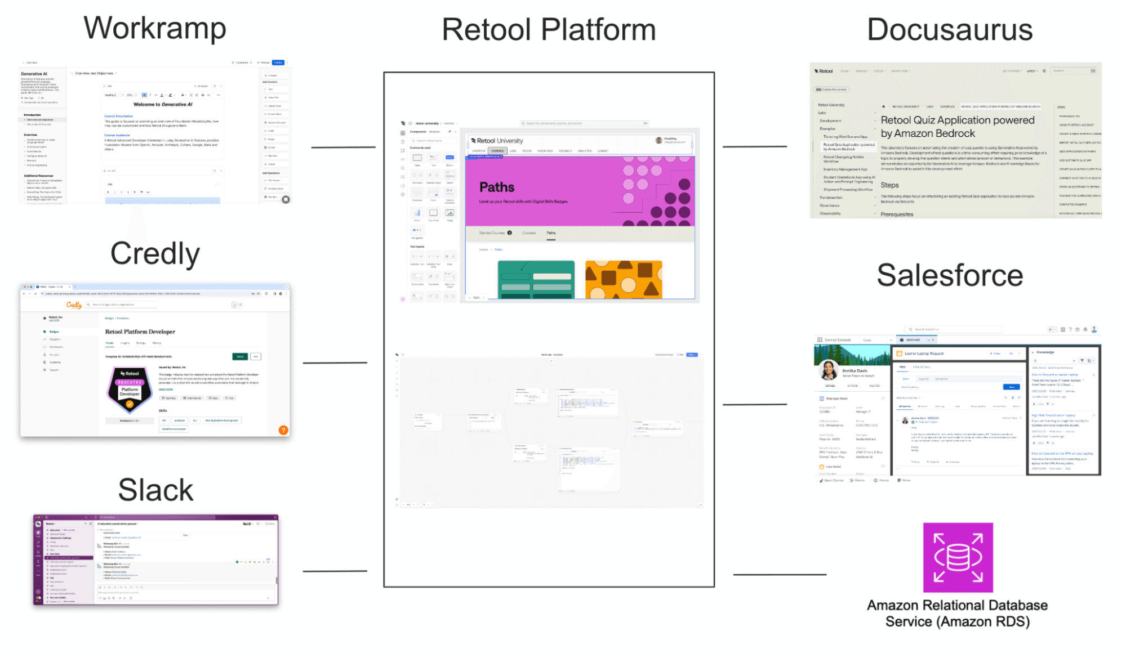This screenshot has width=1126, height=649.
Task: Click the Amazon RDS database icon
Action: 957,557
